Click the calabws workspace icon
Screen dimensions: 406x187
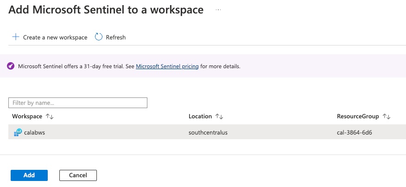coord(18,132)
